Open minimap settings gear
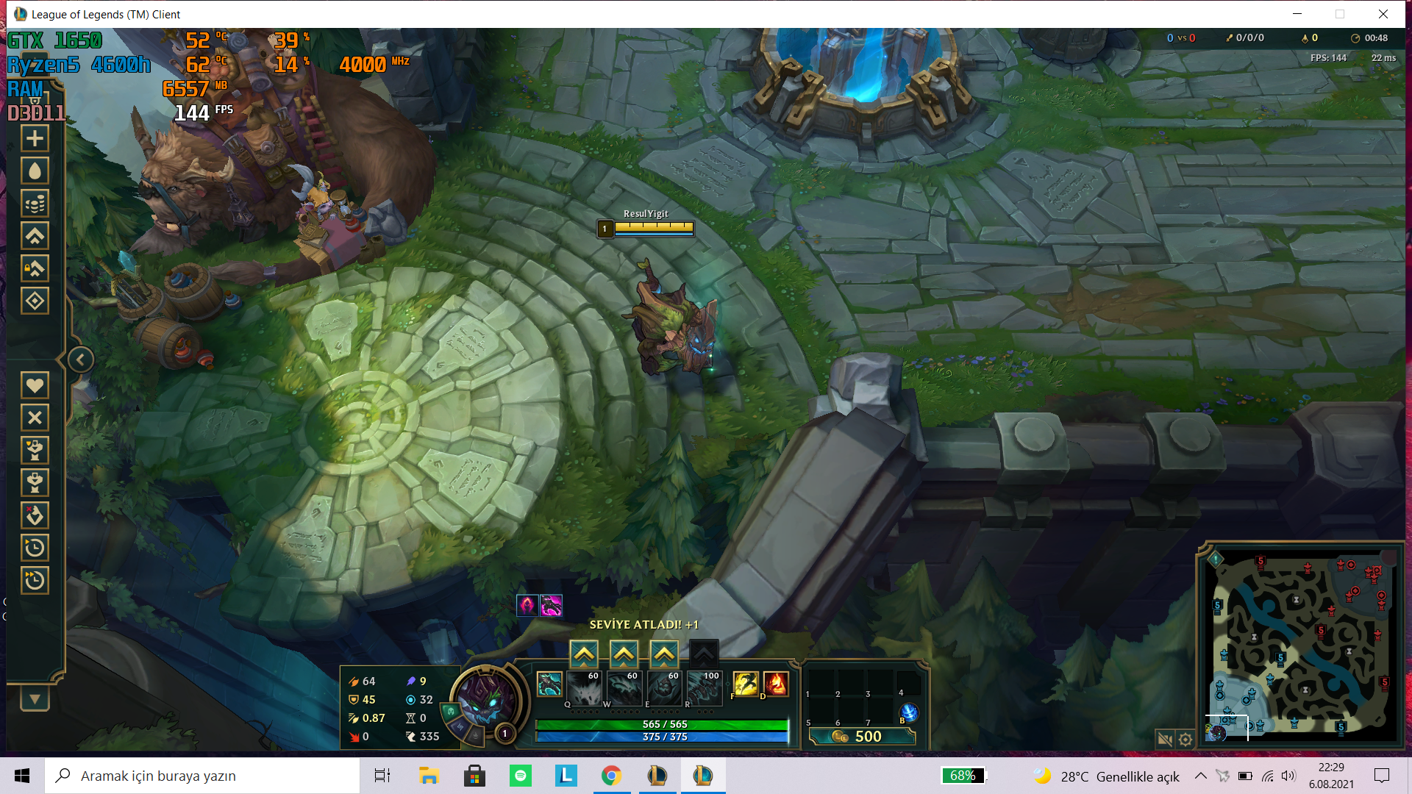The image size is (1412, 794). tap(1185, 739)
